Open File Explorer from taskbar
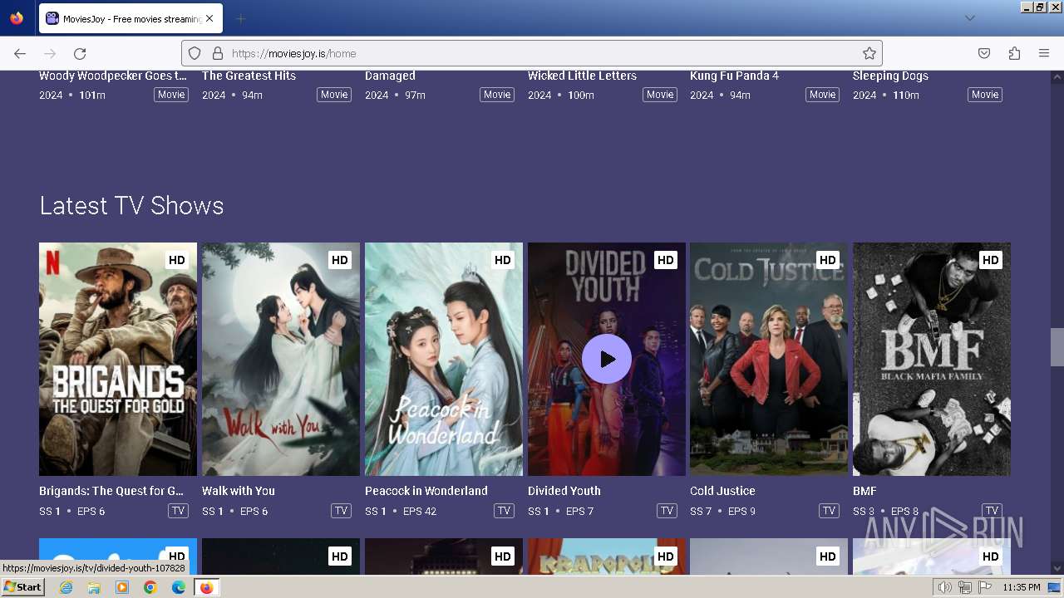Image resolution: width=1064 pixels, height=598 pixels. (94, 587)
